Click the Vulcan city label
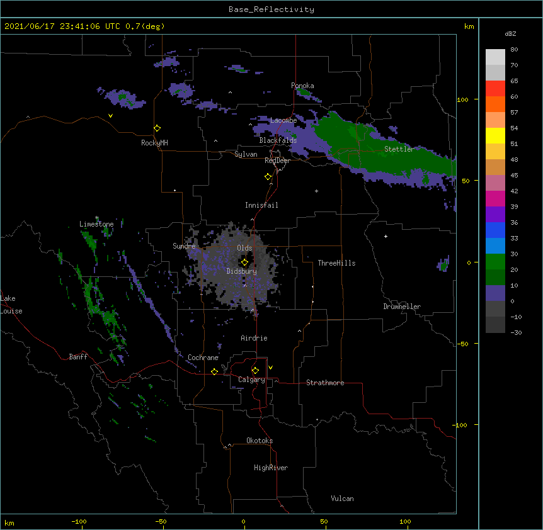The image size is (543, 530). point(342,499)
